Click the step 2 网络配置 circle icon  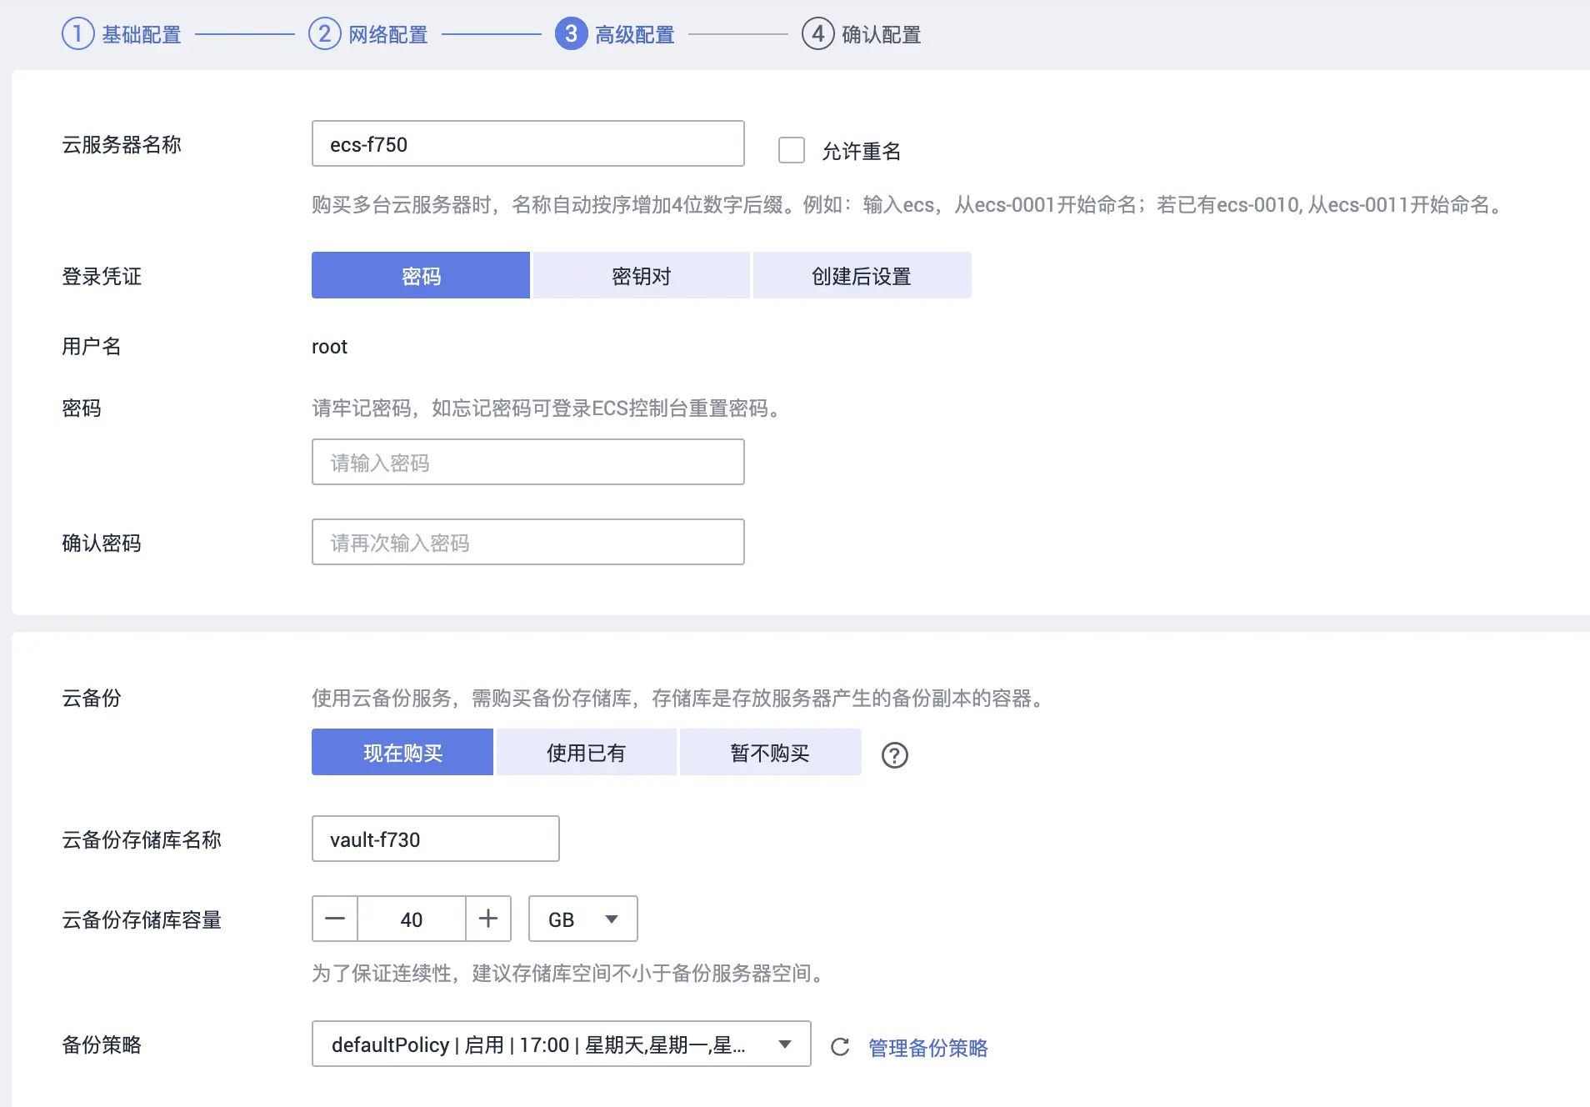pos(323,34)
